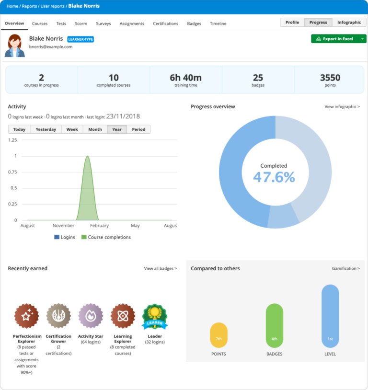
Task: Click the Certification Grower badge icon
Action: (58, 316)
